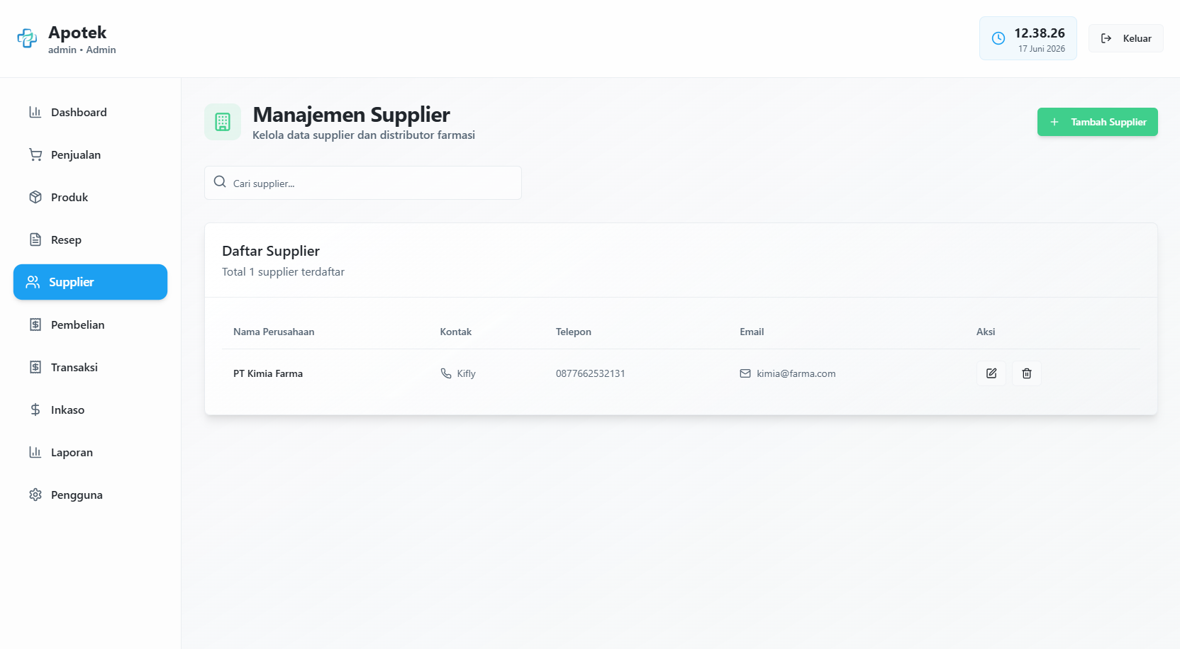This screenshot has height=649, width=1180.
Task: Edit the PT Kimia Farma supplier
Action: coord(991,373)
